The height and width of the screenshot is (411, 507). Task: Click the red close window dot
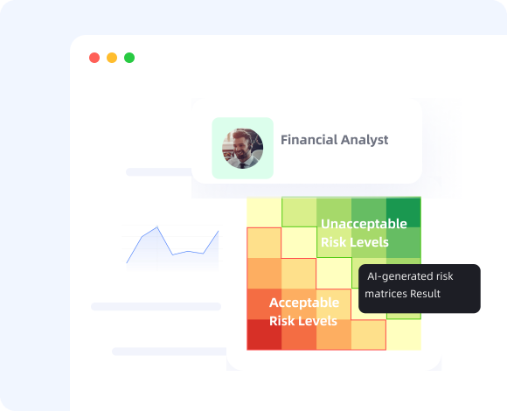(x=94, y=58)
